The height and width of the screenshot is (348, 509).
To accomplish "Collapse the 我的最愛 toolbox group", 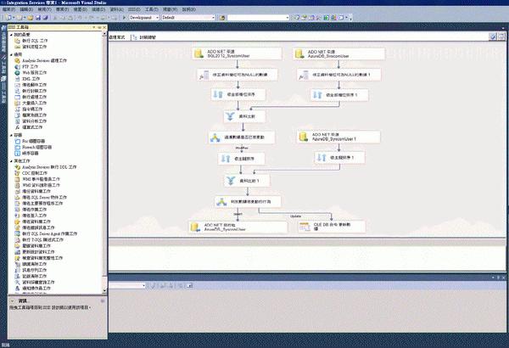I will pos(11,35).
